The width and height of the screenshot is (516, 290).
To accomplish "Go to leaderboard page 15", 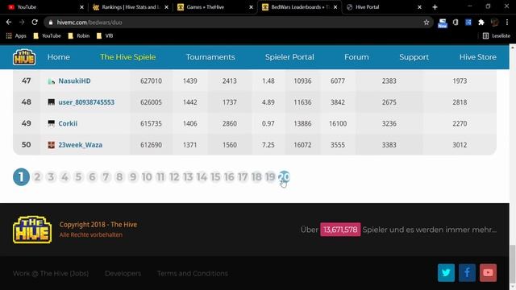I will coord(215,177).
